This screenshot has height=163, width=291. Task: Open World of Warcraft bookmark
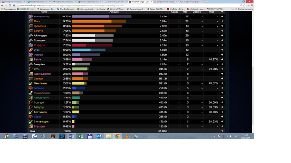116,9
